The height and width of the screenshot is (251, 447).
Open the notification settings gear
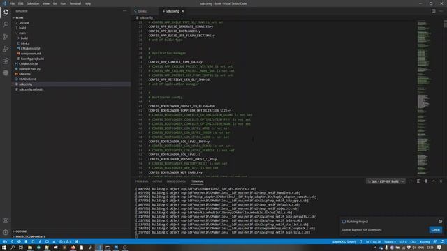tap(440, 222)
